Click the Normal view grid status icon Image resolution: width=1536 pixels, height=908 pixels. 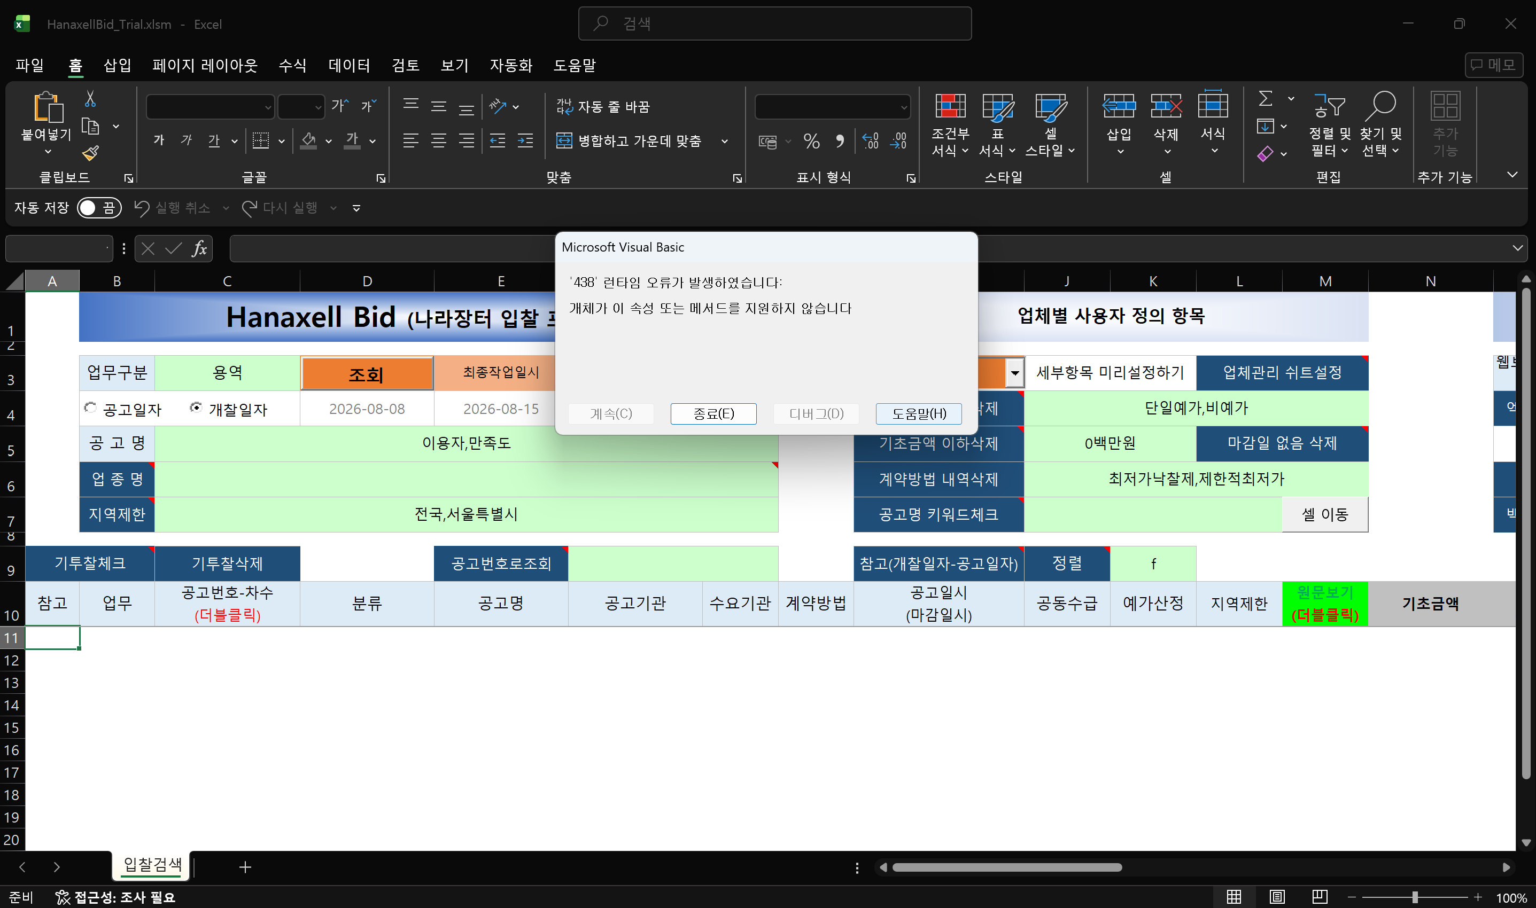pos(1234,897)
